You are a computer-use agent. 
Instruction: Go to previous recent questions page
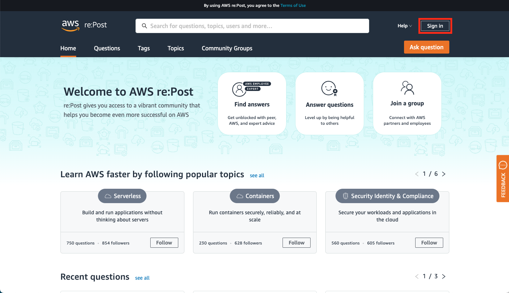click(417, 276)
